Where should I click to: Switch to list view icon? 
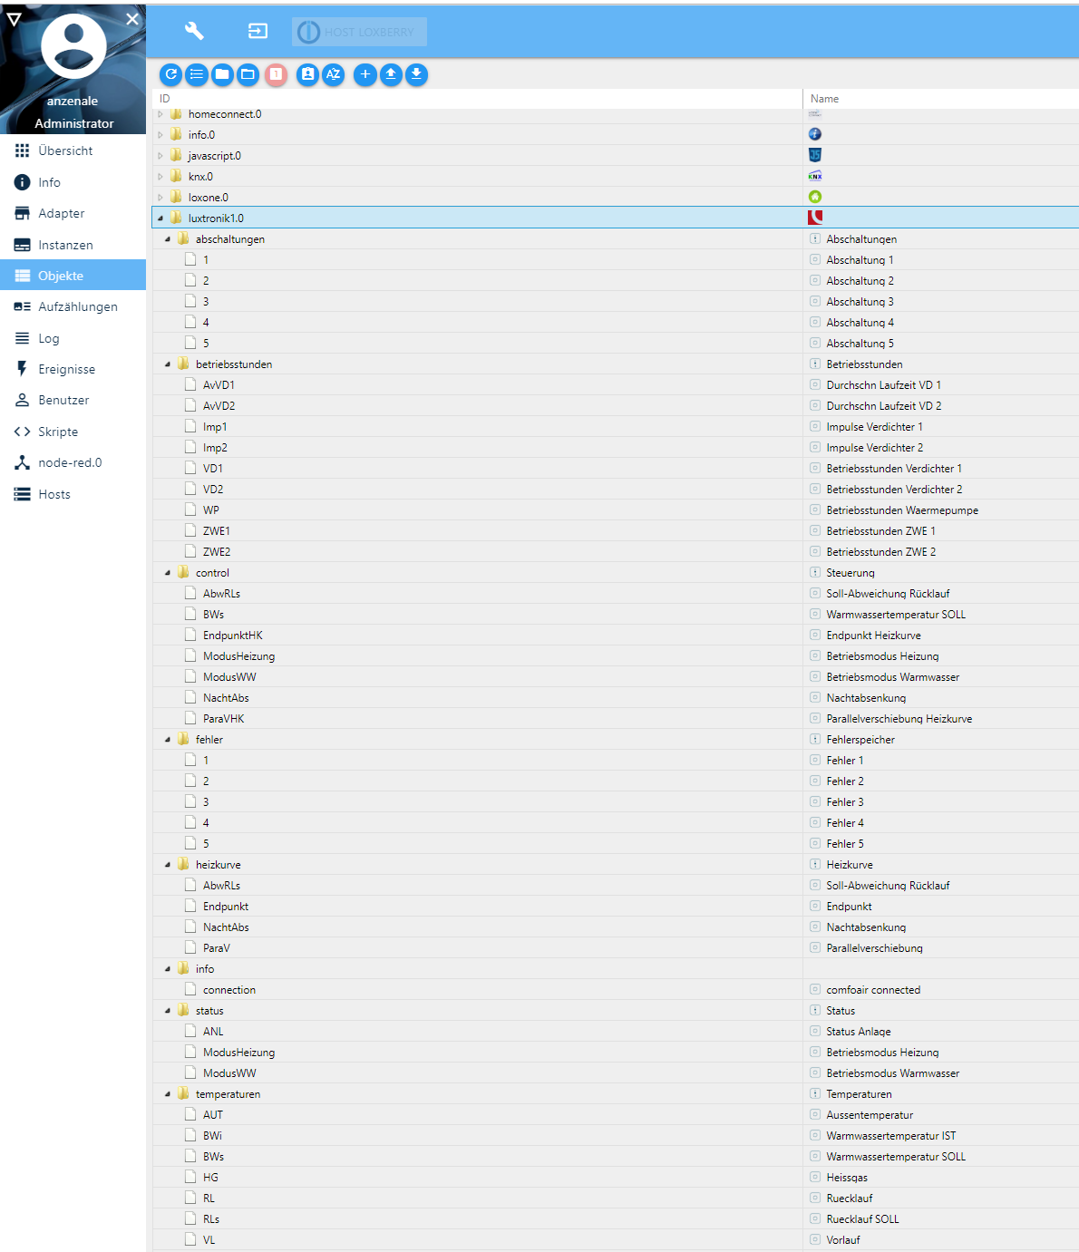tap(196, 74)
